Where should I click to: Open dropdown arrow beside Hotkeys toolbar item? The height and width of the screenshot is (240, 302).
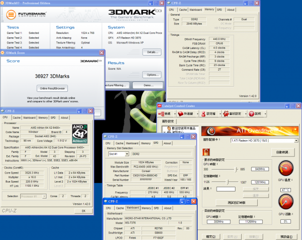pos(197,114)
